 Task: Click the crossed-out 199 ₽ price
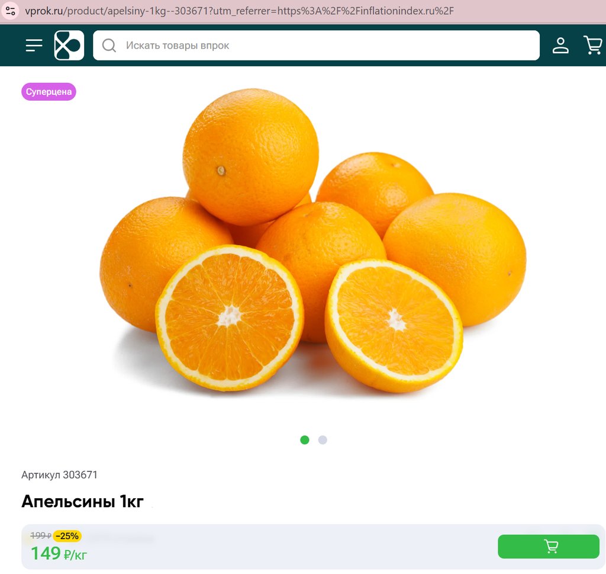pyautogui.click(x=41, y=535)
